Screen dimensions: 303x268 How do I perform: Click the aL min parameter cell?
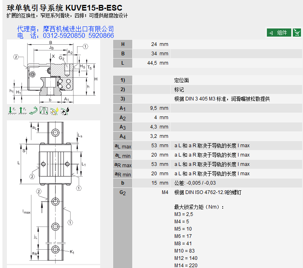[x=123, y=155]
